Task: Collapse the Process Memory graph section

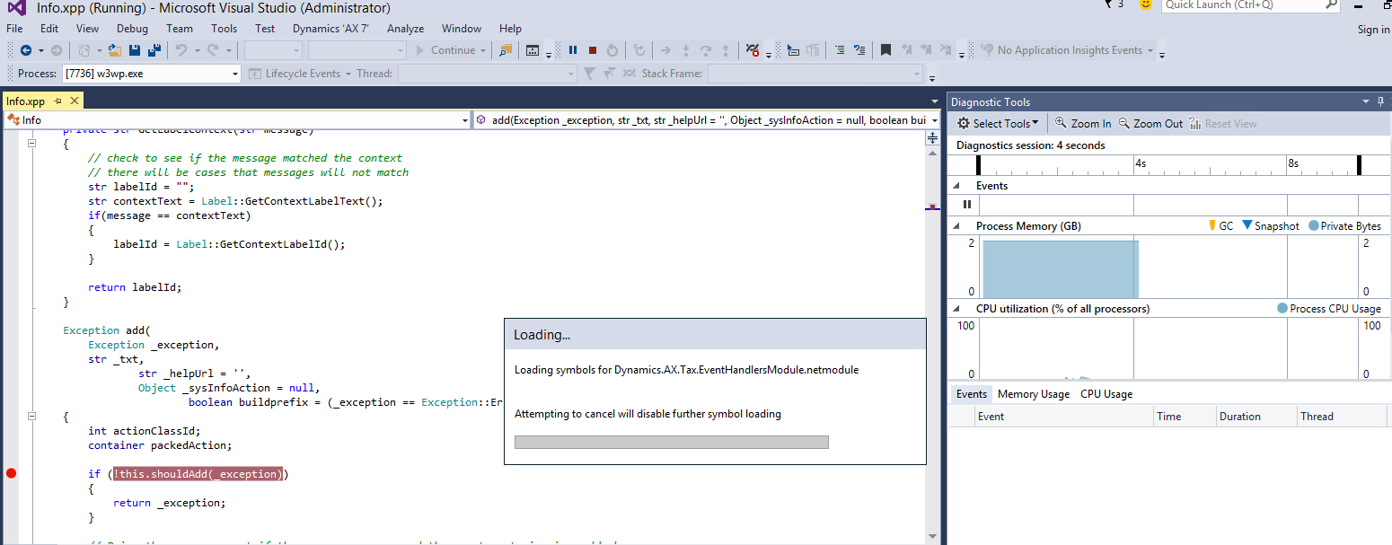Action: pyautogui.click(x=956, y=226)
